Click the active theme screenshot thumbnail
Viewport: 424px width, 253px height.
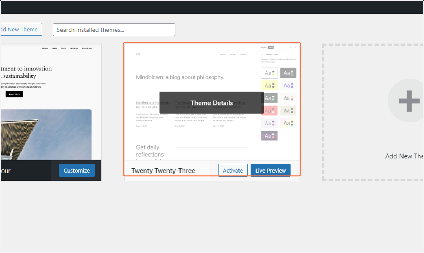point(51,102)
